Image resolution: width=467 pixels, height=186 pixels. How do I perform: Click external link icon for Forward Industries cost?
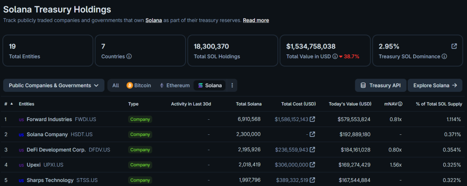pos(312,119)
